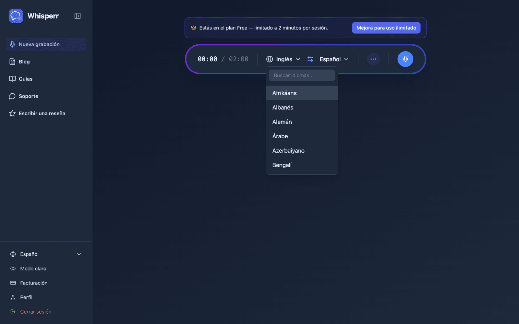
Task: Open Nueva grabación
Action: 46,44
